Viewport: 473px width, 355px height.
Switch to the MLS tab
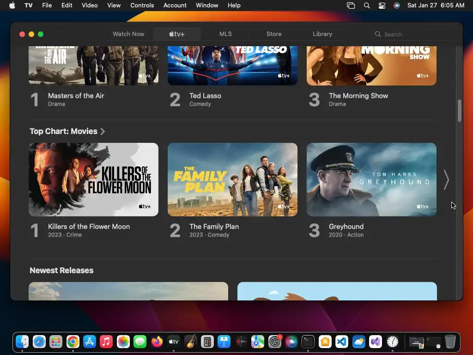pos(225,34)
